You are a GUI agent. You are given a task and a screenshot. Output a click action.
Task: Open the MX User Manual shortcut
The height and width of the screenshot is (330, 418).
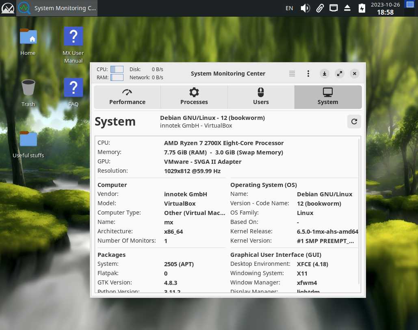[x=73, y=46]
